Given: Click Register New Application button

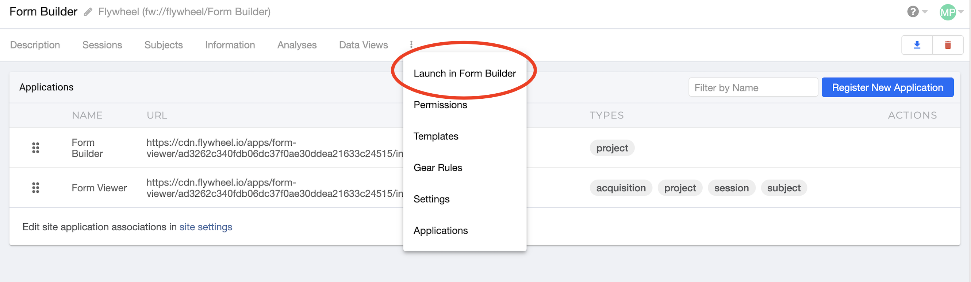Looking at the screenshot, I should 887,87.
